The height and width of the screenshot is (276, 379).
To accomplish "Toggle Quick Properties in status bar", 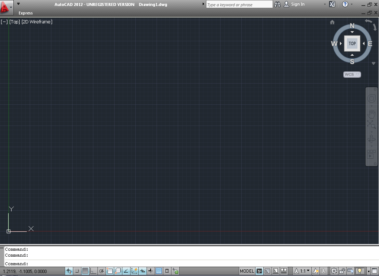I will click(167, 271).
